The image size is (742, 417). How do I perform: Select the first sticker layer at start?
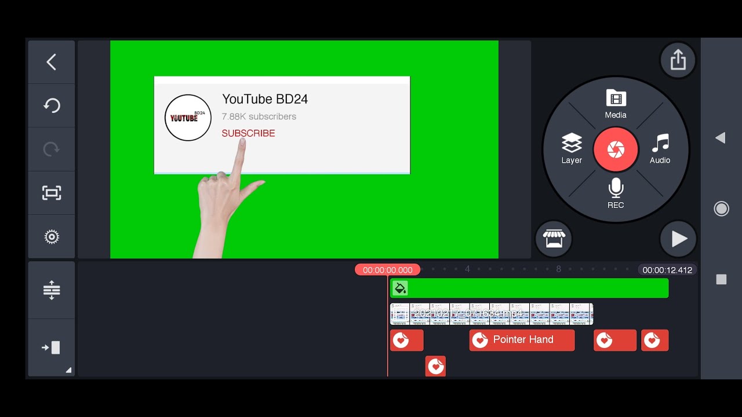click(406, 340)
